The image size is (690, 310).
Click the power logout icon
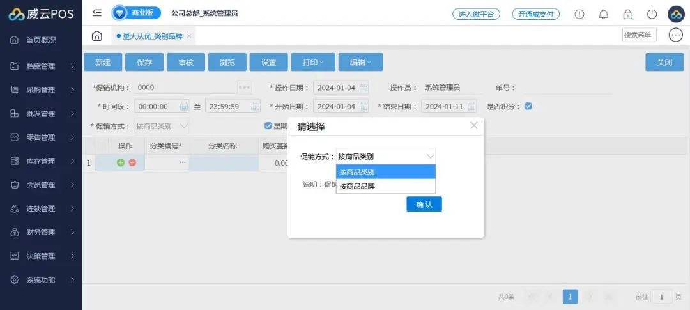(652, 14)
